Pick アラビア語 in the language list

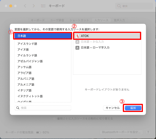click(x=43, y=73)
